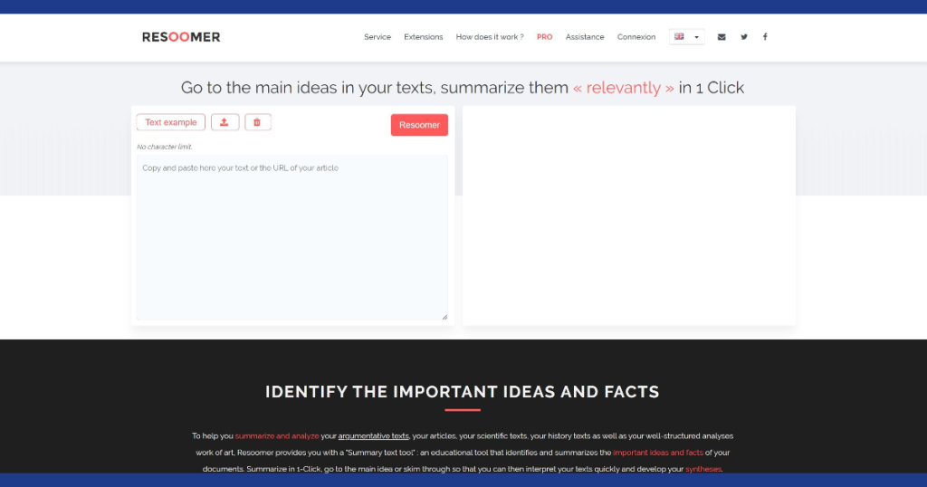The image size is (927, 487).
Task: Open 'How does it work ?' page
Action: click(x=490, y=36)
